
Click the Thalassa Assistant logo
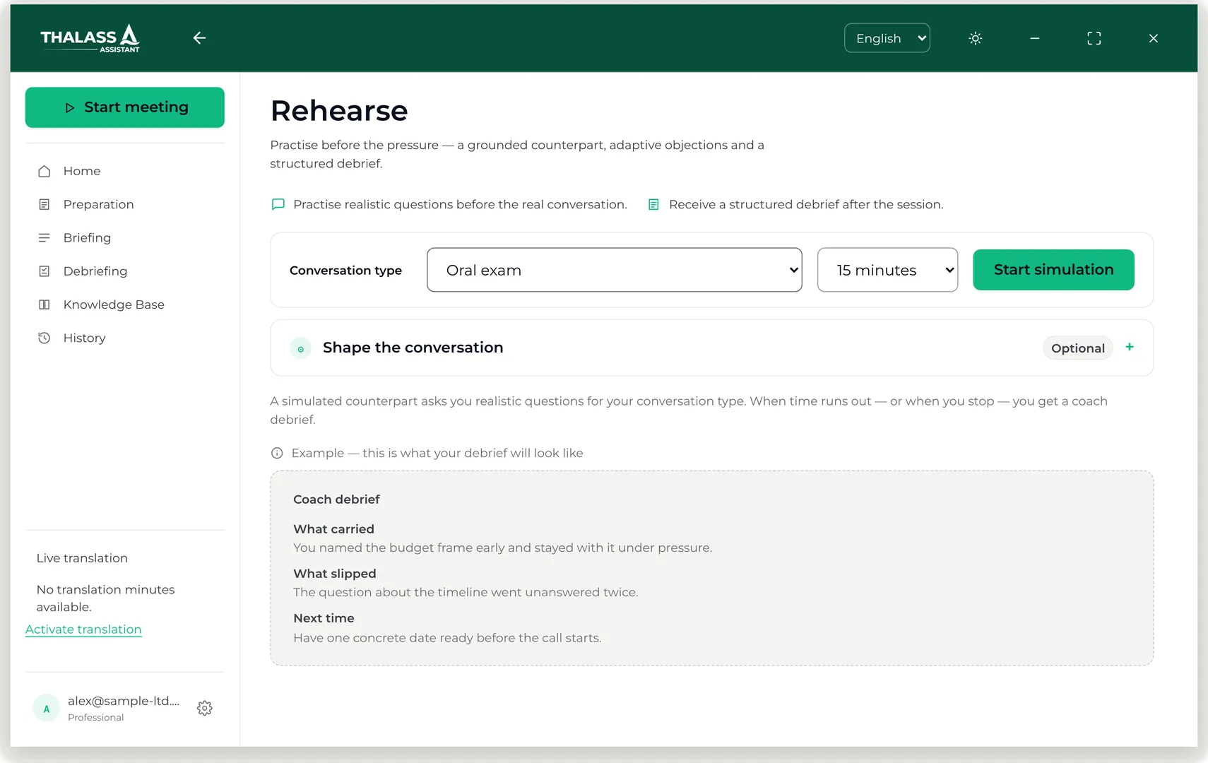tap(90, 38)
